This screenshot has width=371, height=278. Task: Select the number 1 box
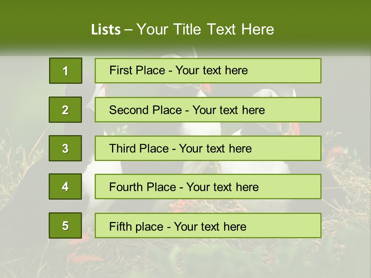[x=65, y=71]
